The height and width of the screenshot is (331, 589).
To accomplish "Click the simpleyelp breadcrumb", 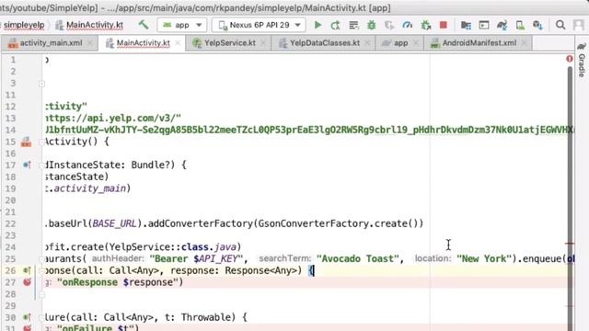I will coord(24,25).
